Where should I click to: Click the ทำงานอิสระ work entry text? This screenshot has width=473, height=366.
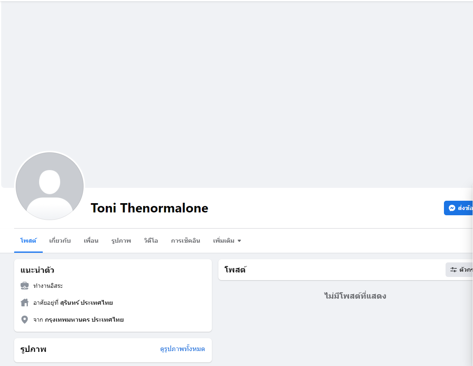pyautogui.click(x=48, y=286)
